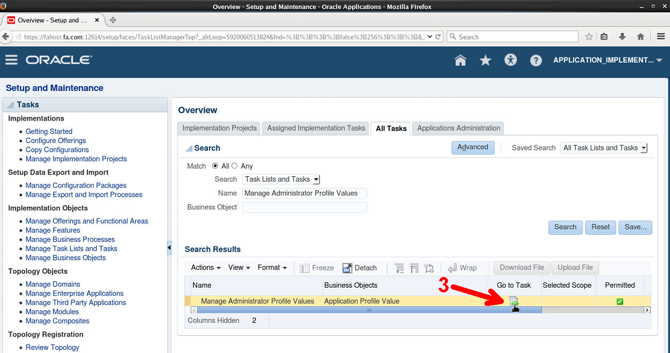Click the Advanced search button
This screenshot has width=670, height=353.
473,147
